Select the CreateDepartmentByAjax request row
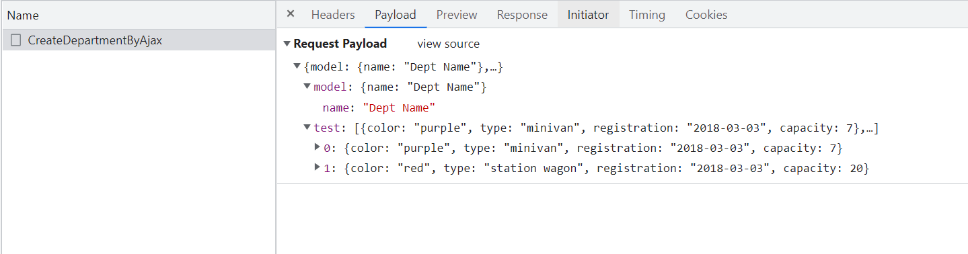The width and height of the screenshot is (968, 254). click(x=139, y=40)
